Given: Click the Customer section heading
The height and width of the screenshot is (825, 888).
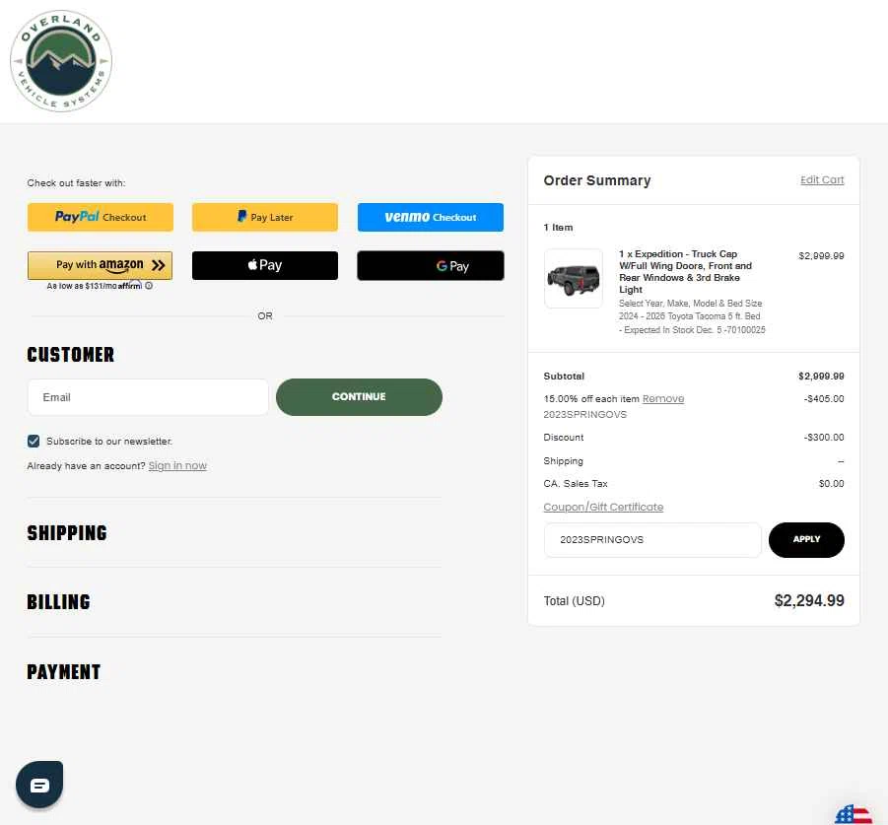Looking at the screenshot, I should point(70,355).
